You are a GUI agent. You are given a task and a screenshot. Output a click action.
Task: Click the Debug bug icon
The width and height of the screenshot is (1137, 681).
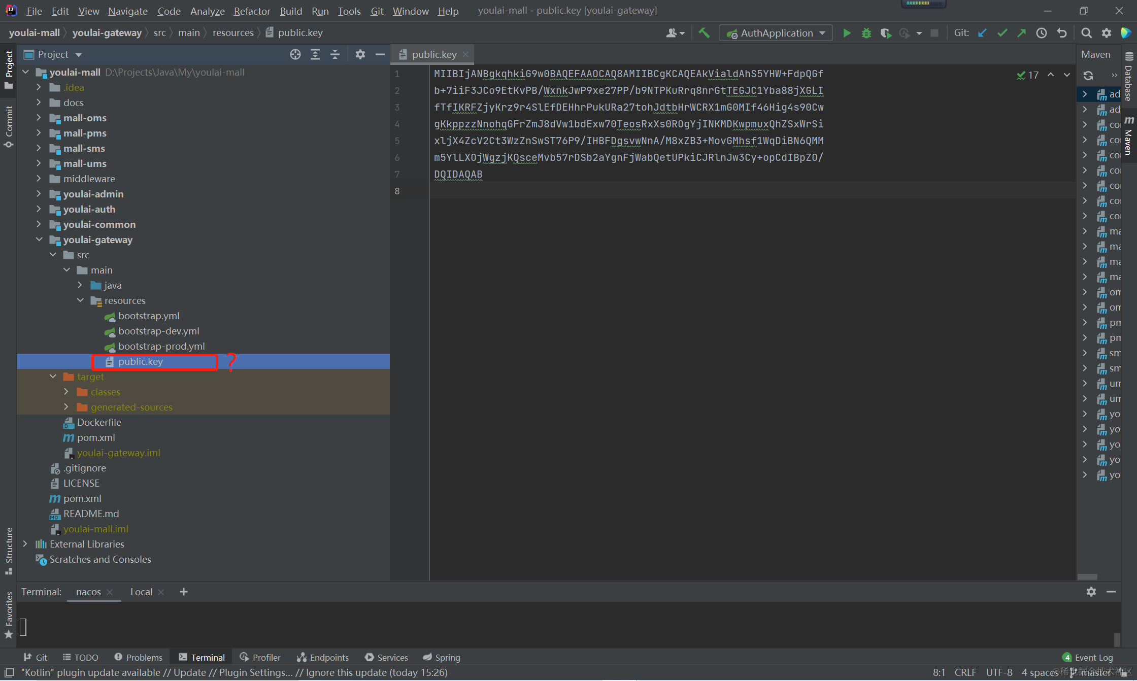tap(866, 33)
